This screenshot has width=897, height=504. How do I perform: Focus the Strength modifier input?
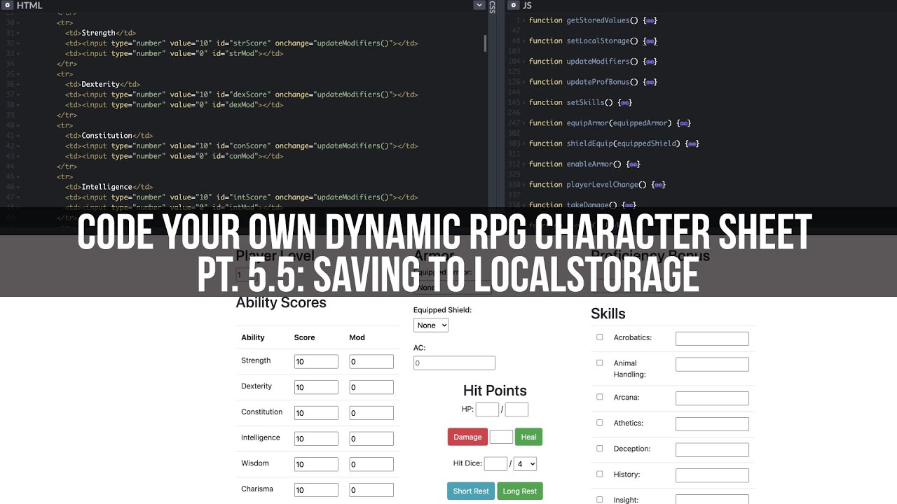[x=371, y=362]
